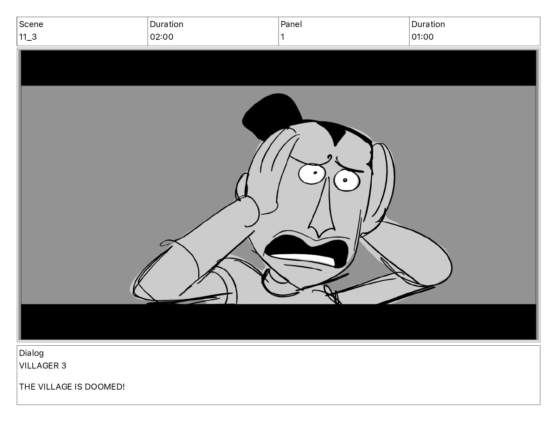Click the top black letterbox bar
Image resolution: width=557 pixels, height=430 pixels.
(278, 68)
